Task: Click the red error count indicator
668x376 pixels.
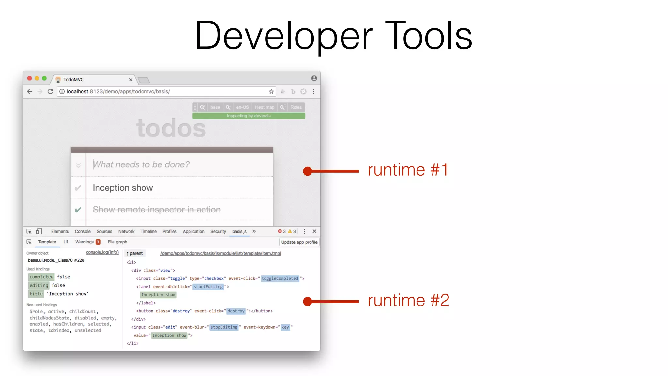Action: tap(282, 231)
